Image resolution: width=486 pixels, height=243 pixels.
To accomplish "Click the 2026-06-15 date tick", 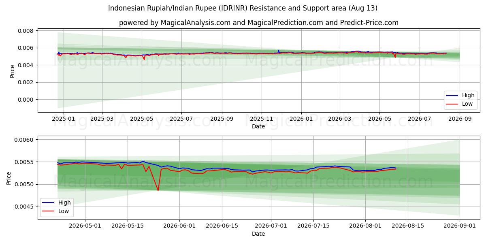I will (x=222, y=226).
